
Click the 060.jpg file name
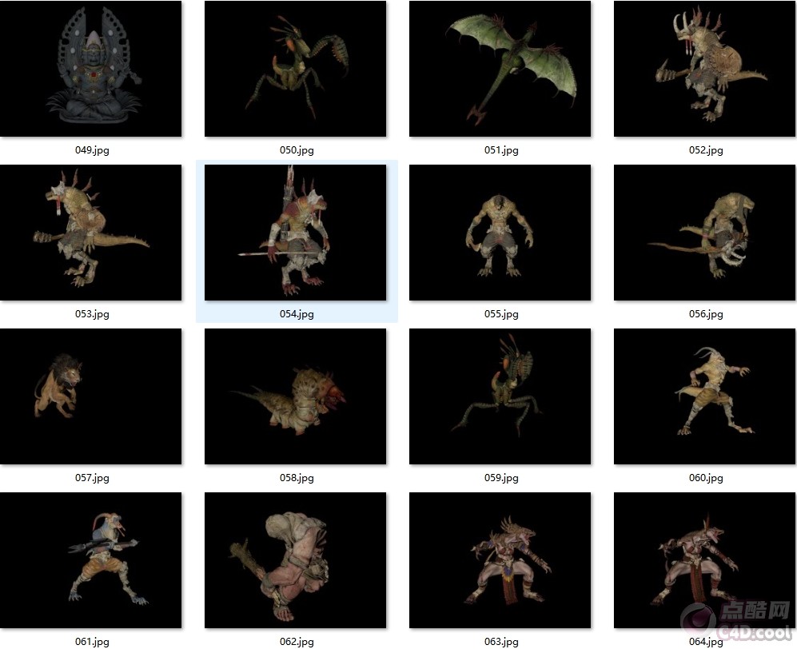(x=706, y=478)
